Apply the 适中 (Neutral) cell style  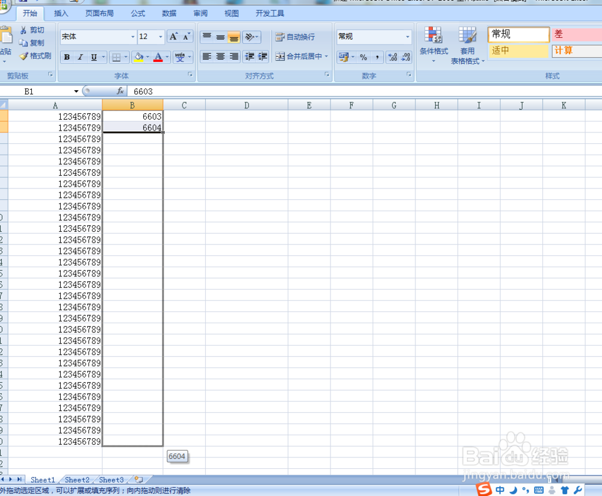coord(519,51)
